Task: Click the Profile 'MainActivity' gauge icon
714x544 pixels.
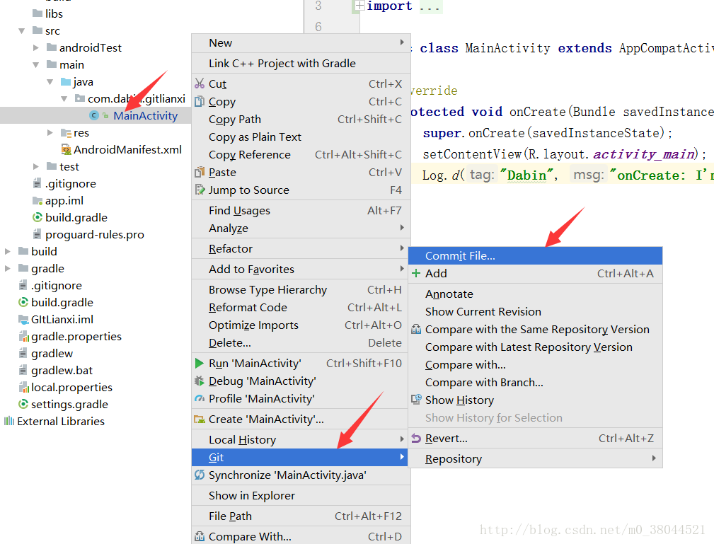Action: tap(200, 398)
